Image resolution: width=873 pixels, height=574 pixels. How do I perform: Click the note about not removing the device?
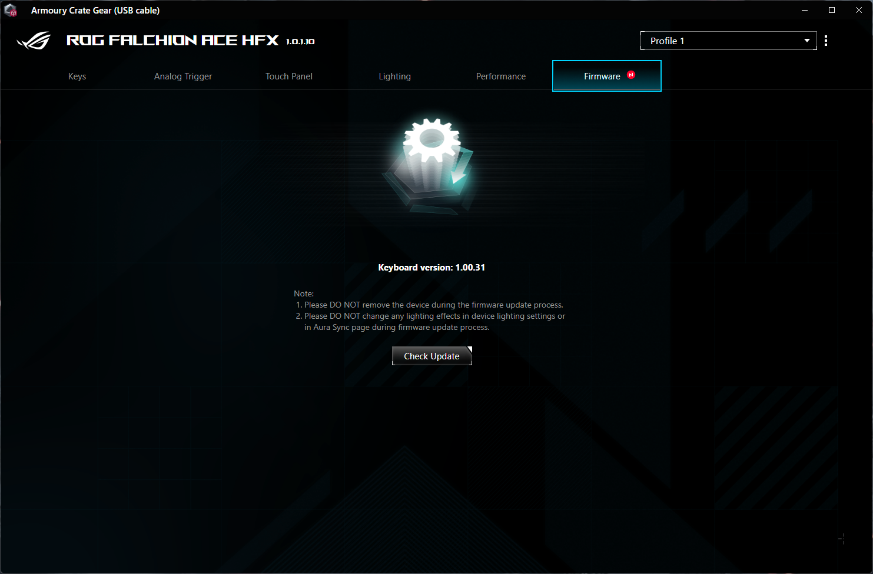(x=430, y=305)
